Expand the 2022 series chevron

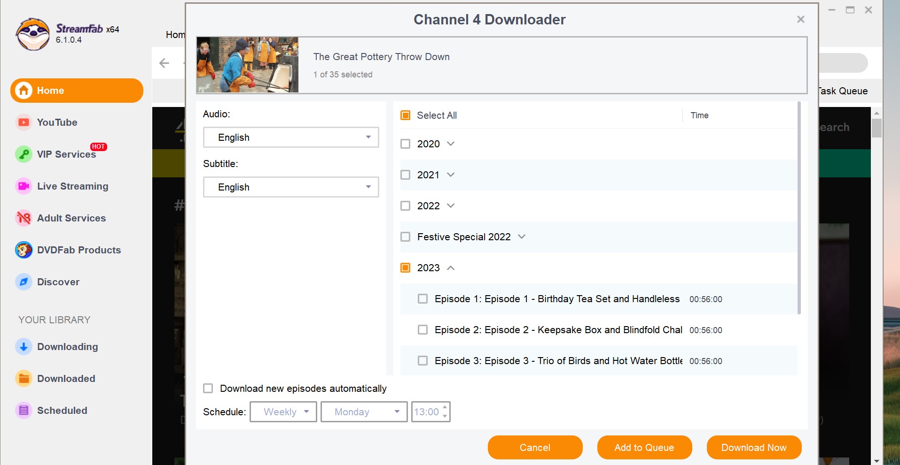coord(451,206)
